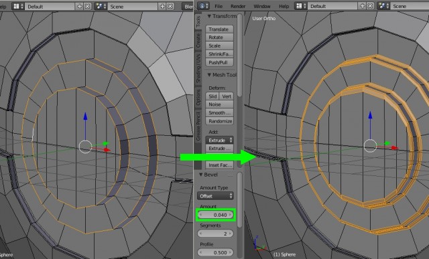This screenshot has height=259, width=429.
Task: Open the Default layout selector in left window
Action: click(50, 6)
